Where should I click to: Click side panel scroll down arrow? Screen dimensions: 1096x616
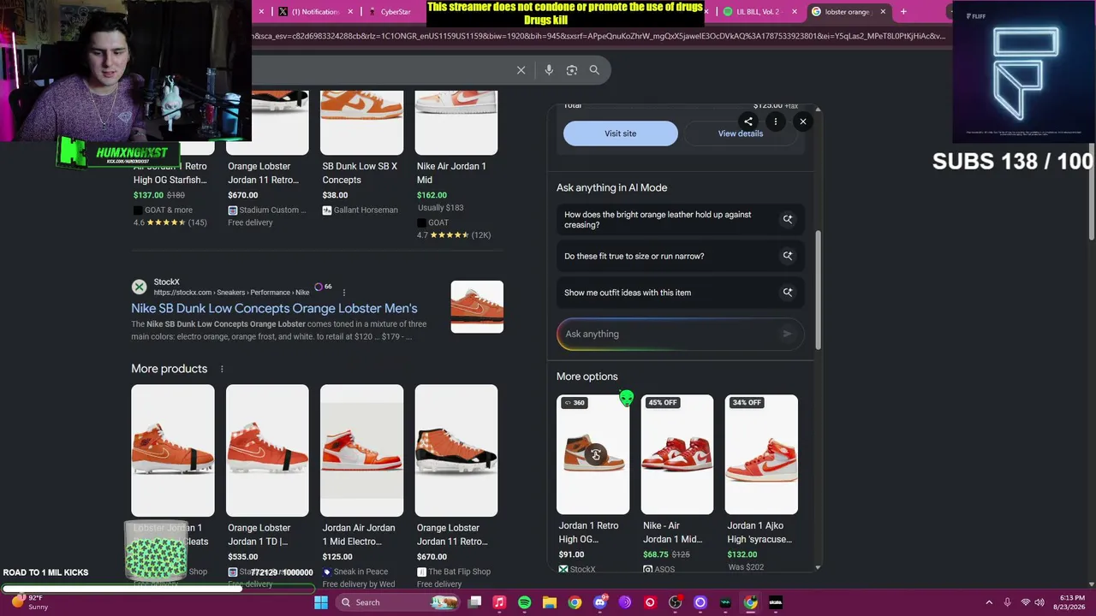point(818,567)
